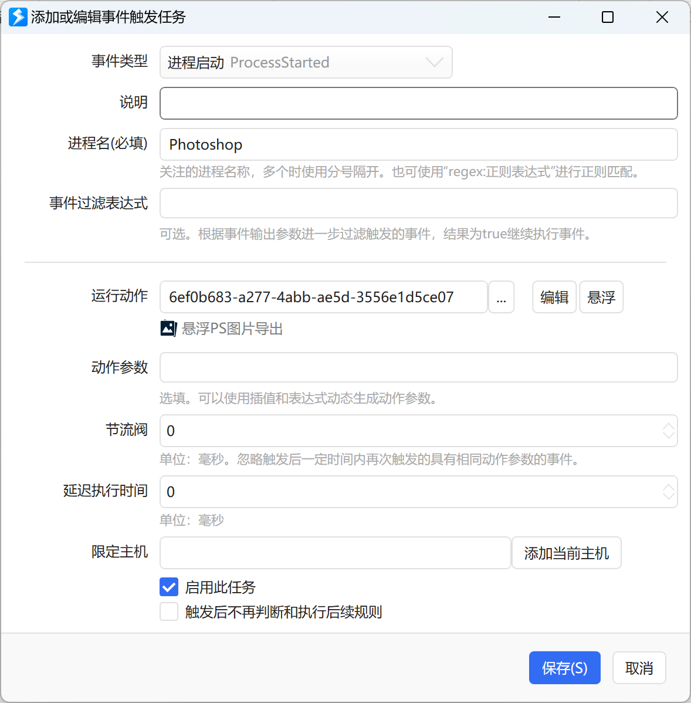This screenshot has width=691, height=703.
Task: Click the ... browse action button
Action: pos(502,297)
